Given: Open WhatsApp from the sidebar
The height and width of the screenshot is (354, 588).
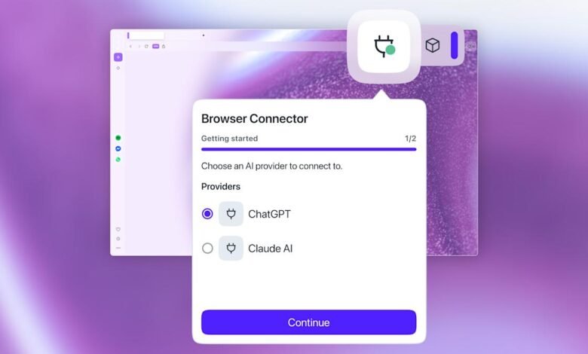Looking at the screenshot, I should pos(118,160).
